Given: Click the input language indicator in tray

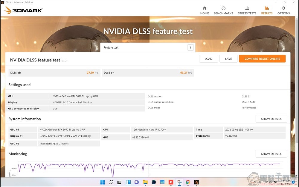Looking at the screenshot, I should (260, 182).
